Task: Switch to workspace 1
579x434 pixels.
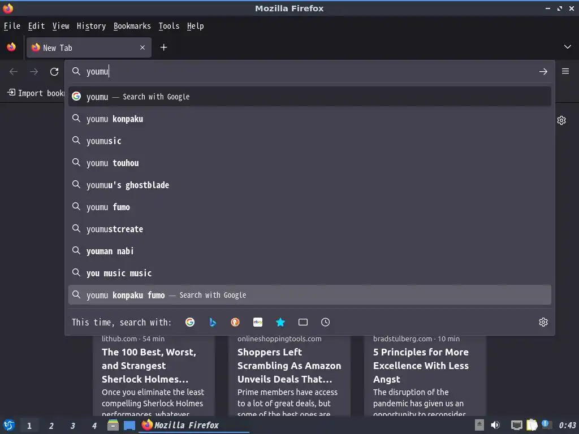Action: pos(29,426)
